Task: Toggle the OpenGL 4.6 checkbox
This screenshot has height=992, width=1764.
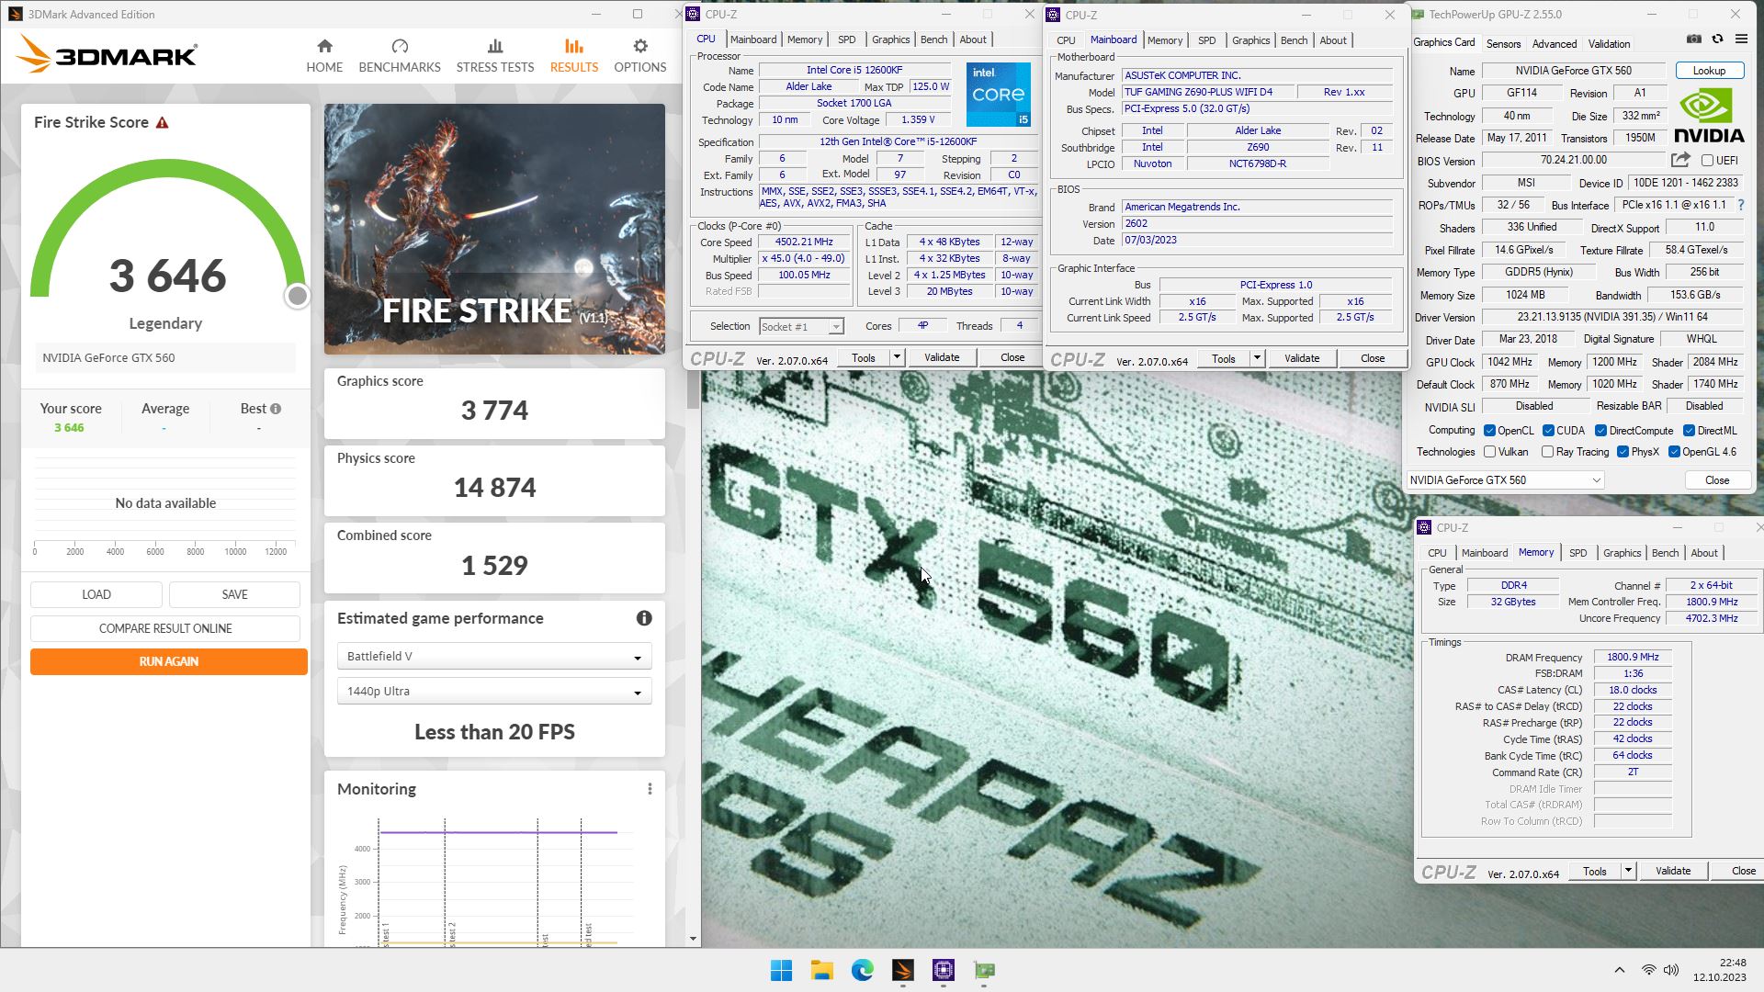Action: [x=1674, y=452]
